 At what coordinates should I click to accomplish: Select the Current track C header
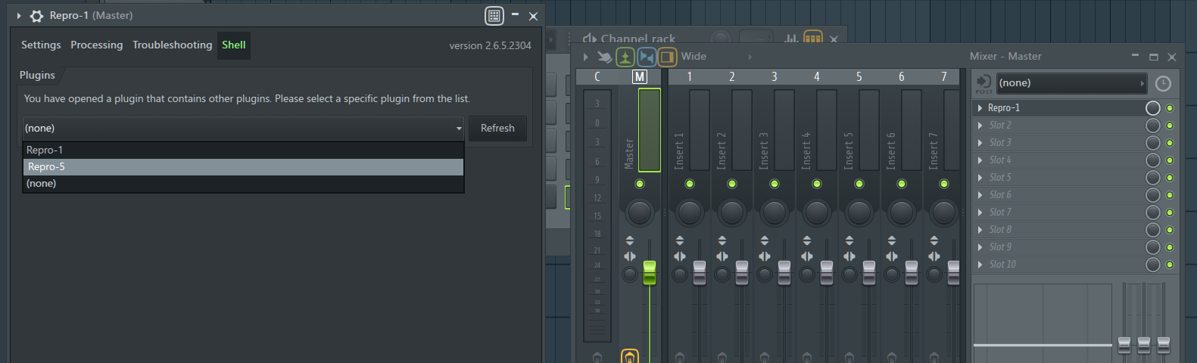[597, 76]
